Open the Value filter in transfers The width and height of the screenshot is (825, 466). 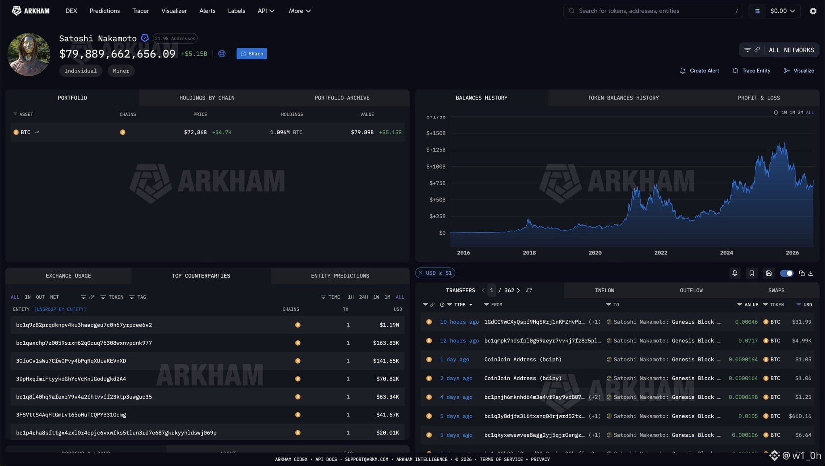click(748, 305)
